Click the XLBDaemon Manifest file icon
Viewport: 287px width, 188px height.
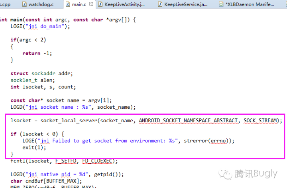[222, 4]
